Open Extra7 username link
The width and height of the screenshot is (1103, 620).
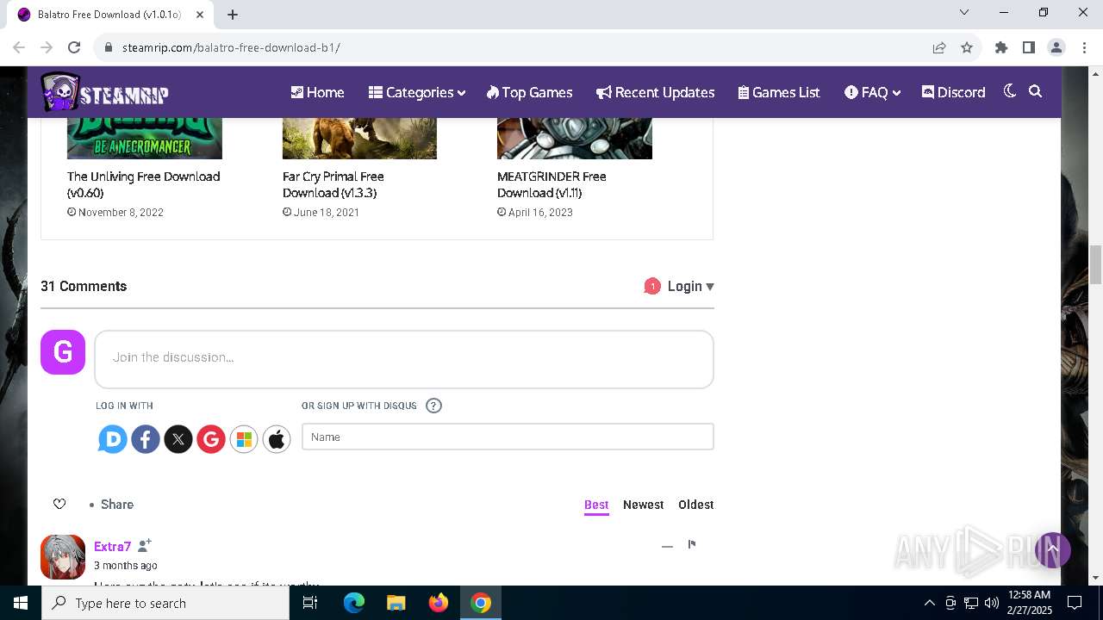click(x=112, y=546)
